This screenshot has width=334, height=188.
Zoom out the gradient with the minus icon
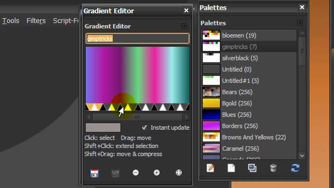coord(136,173)
